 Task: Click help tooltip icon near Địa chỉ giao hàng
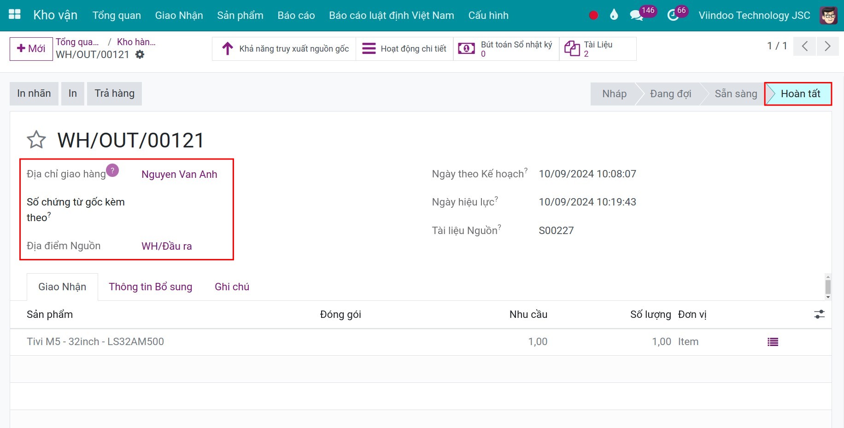(112, 170)
